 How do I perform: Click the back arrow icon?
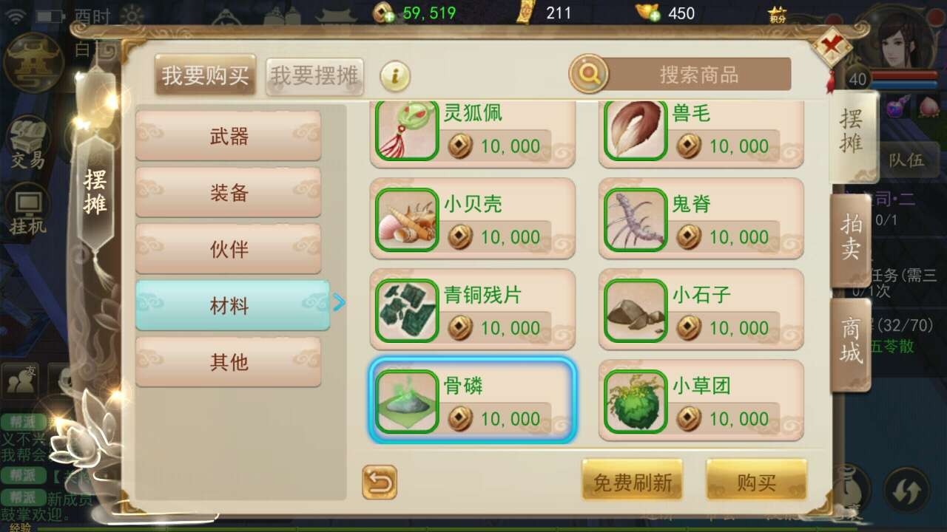click(x=380, y=482)
